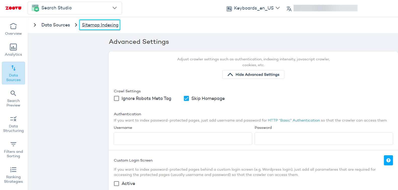The image size is (398, 190).
Task: Select Data Sources in the sidebar
Action: (13, 73)
